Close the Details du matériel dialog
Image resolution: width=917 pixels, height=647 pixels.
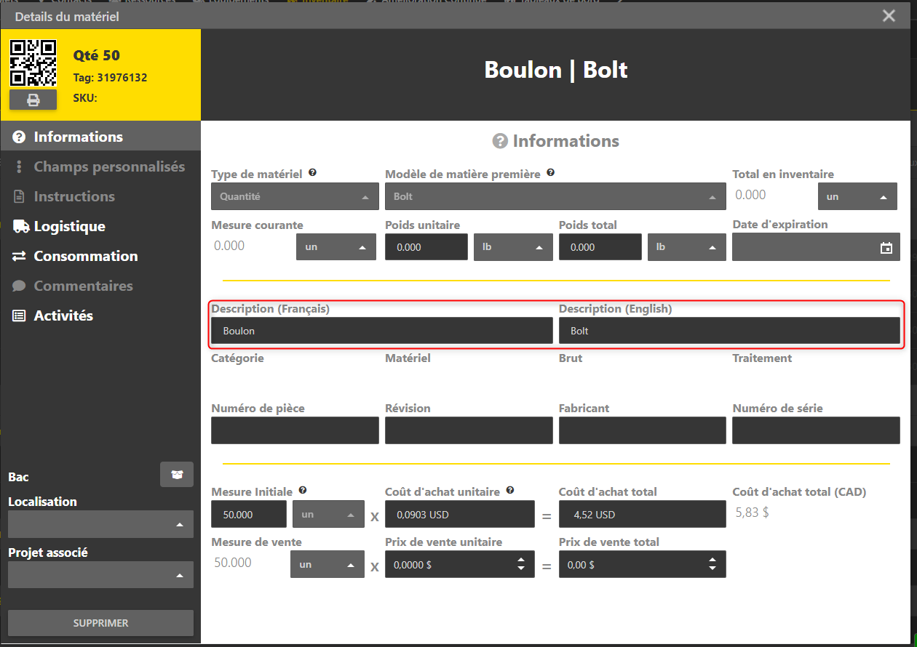coord(889,16)
